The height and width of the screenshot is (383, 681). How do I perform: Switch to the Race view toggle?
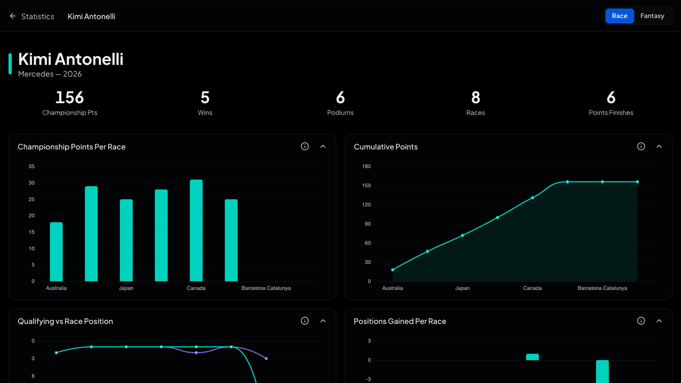(620, 16)
